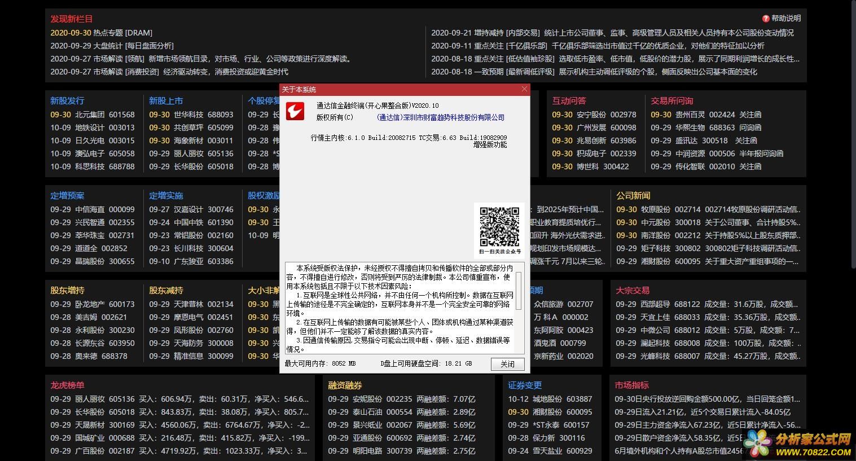
Task: Click the red help question-mark icon
Action: [766, 19]
